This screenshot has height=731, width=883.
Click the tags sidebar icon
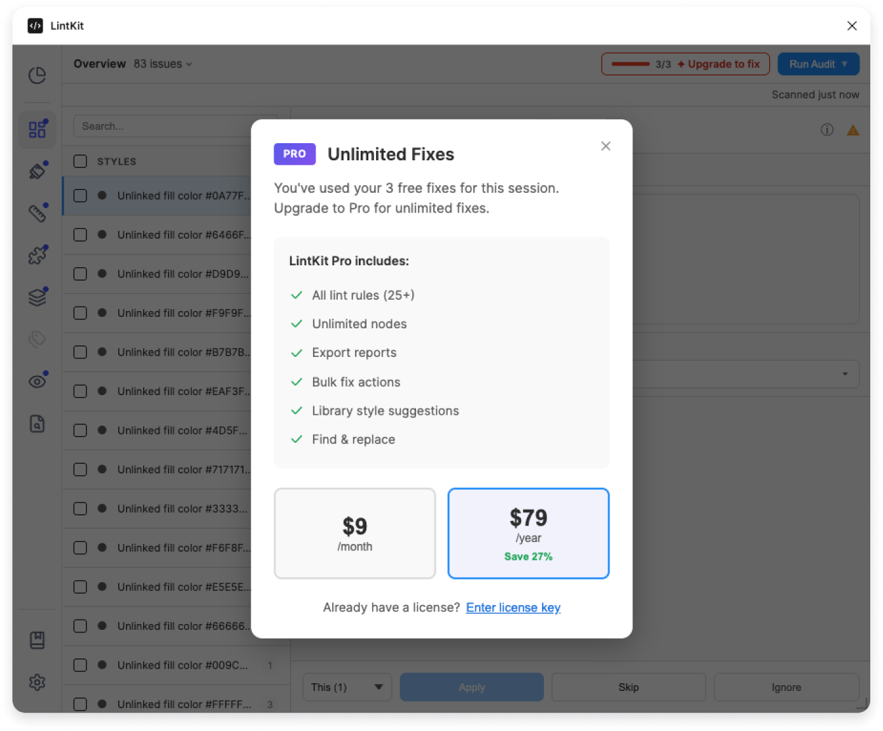(38, 339)
